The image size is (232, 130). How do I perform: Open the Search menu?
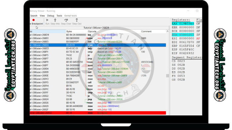click(x=34, y=16)
